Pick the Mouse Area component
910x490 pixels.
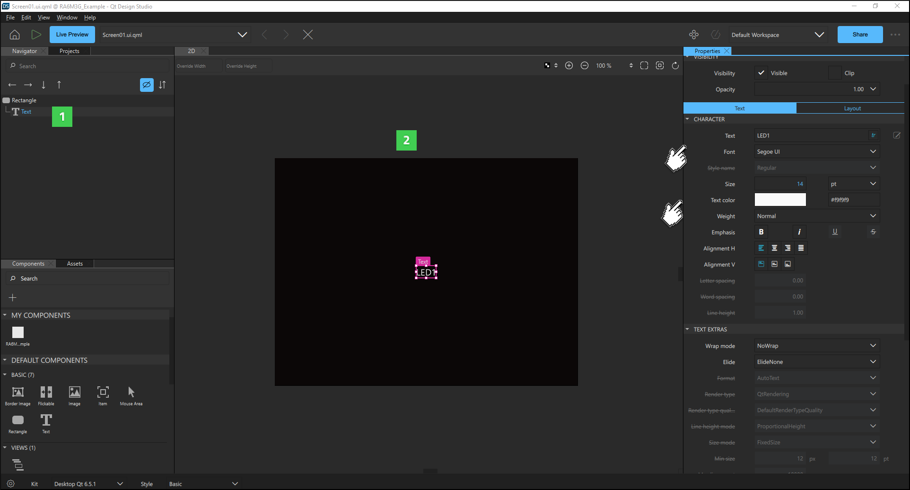click(131, 395)
